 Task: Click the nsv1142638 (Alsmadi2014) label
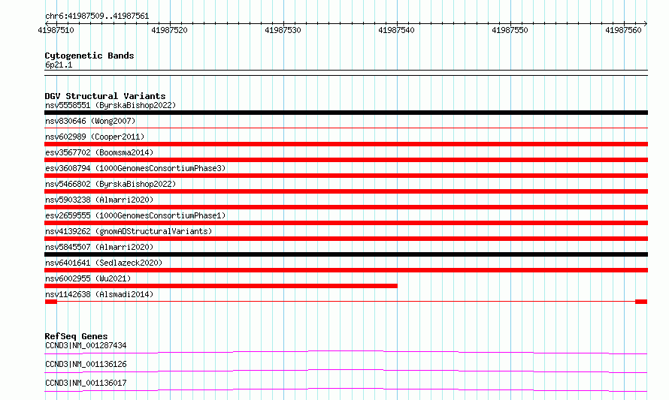pyautogui.click(x=99, y=294)
